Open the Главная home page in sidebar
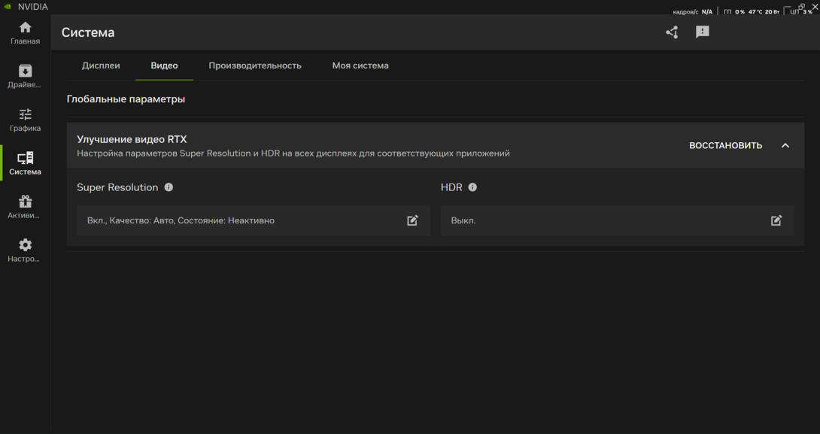 click(25, 33)
